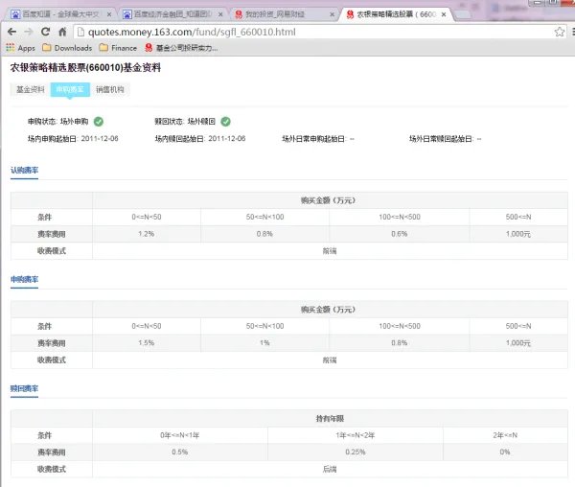Viewport: 575px width, 487px height.
Task: Click the 申购费率 section heading link
Action: [x=24, y=279]
